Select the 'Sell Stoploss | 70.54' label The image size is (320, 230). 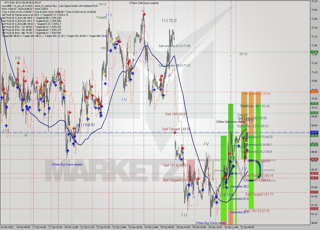256,93
